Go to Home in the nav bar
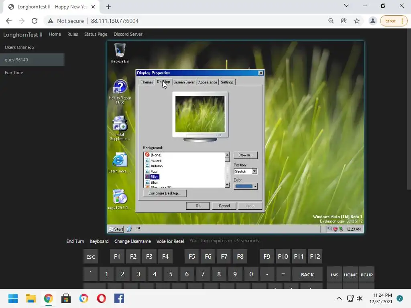The height and width of the screenshot is (308, 411). point(55,34)
